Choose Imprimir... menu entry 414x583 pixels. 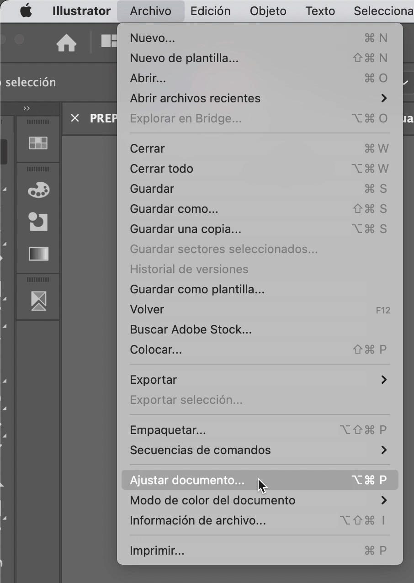tap(260, 551)
